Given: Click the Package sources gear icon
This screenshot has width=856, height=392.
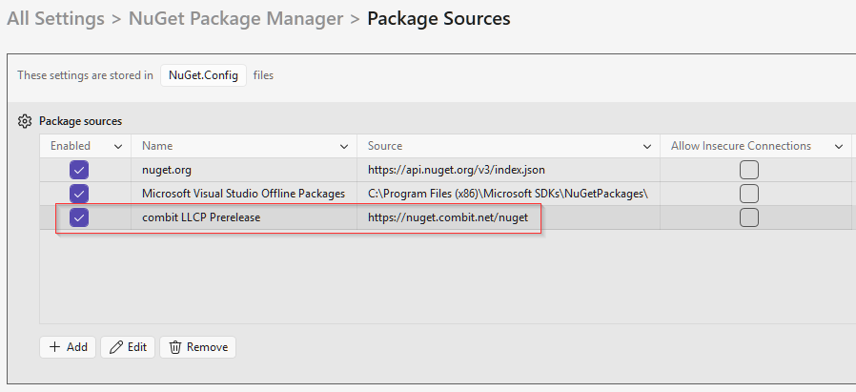Looking at the screenshot, I should point(26,121).
